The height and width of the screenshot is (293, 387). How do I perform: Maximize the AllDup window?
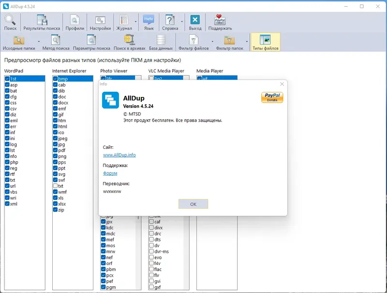(x=361, y=6)
